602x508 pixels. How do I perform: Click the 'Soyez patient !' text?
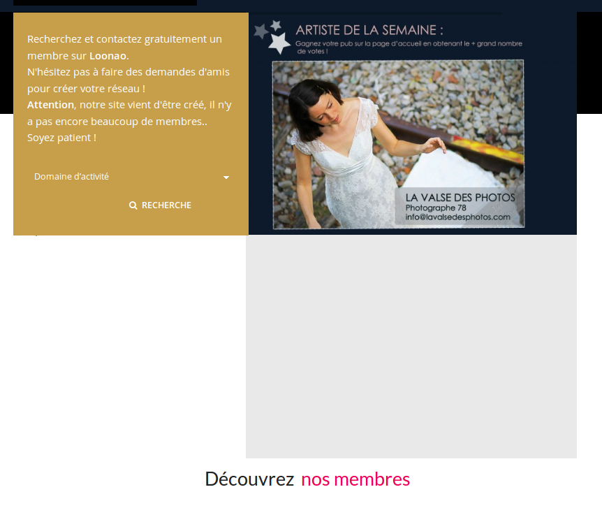click(x=61, y=138)
